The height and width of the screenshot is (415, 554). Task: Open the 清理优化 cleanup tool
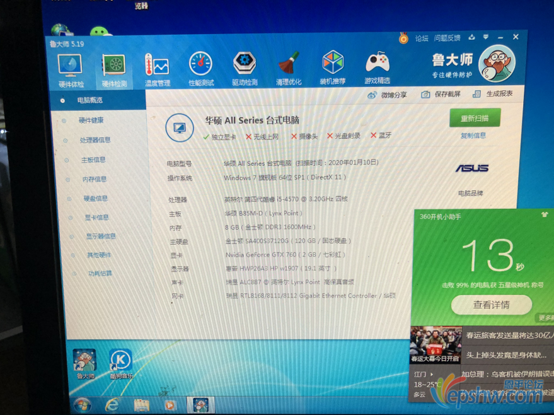[288, 69]
